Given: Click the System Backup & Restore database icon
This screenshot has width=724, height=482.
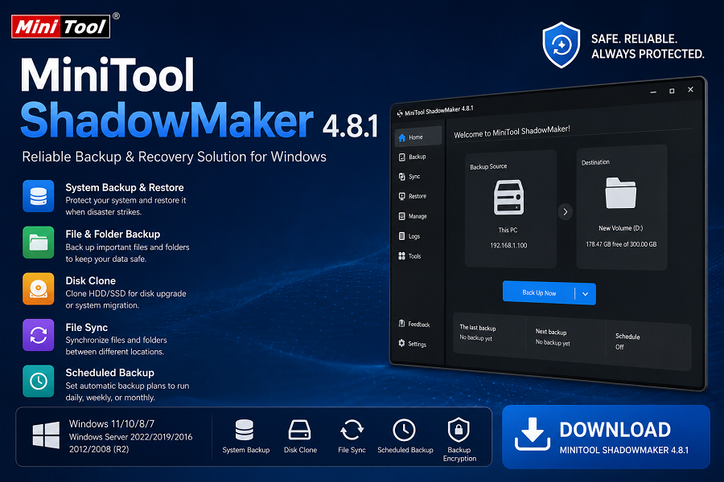Looking at the screenshot, I should pos(39,196).
